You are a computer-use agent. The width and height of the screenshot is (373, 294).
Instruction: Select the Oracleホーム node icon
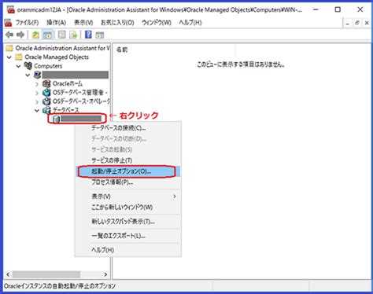pos(46,83)
